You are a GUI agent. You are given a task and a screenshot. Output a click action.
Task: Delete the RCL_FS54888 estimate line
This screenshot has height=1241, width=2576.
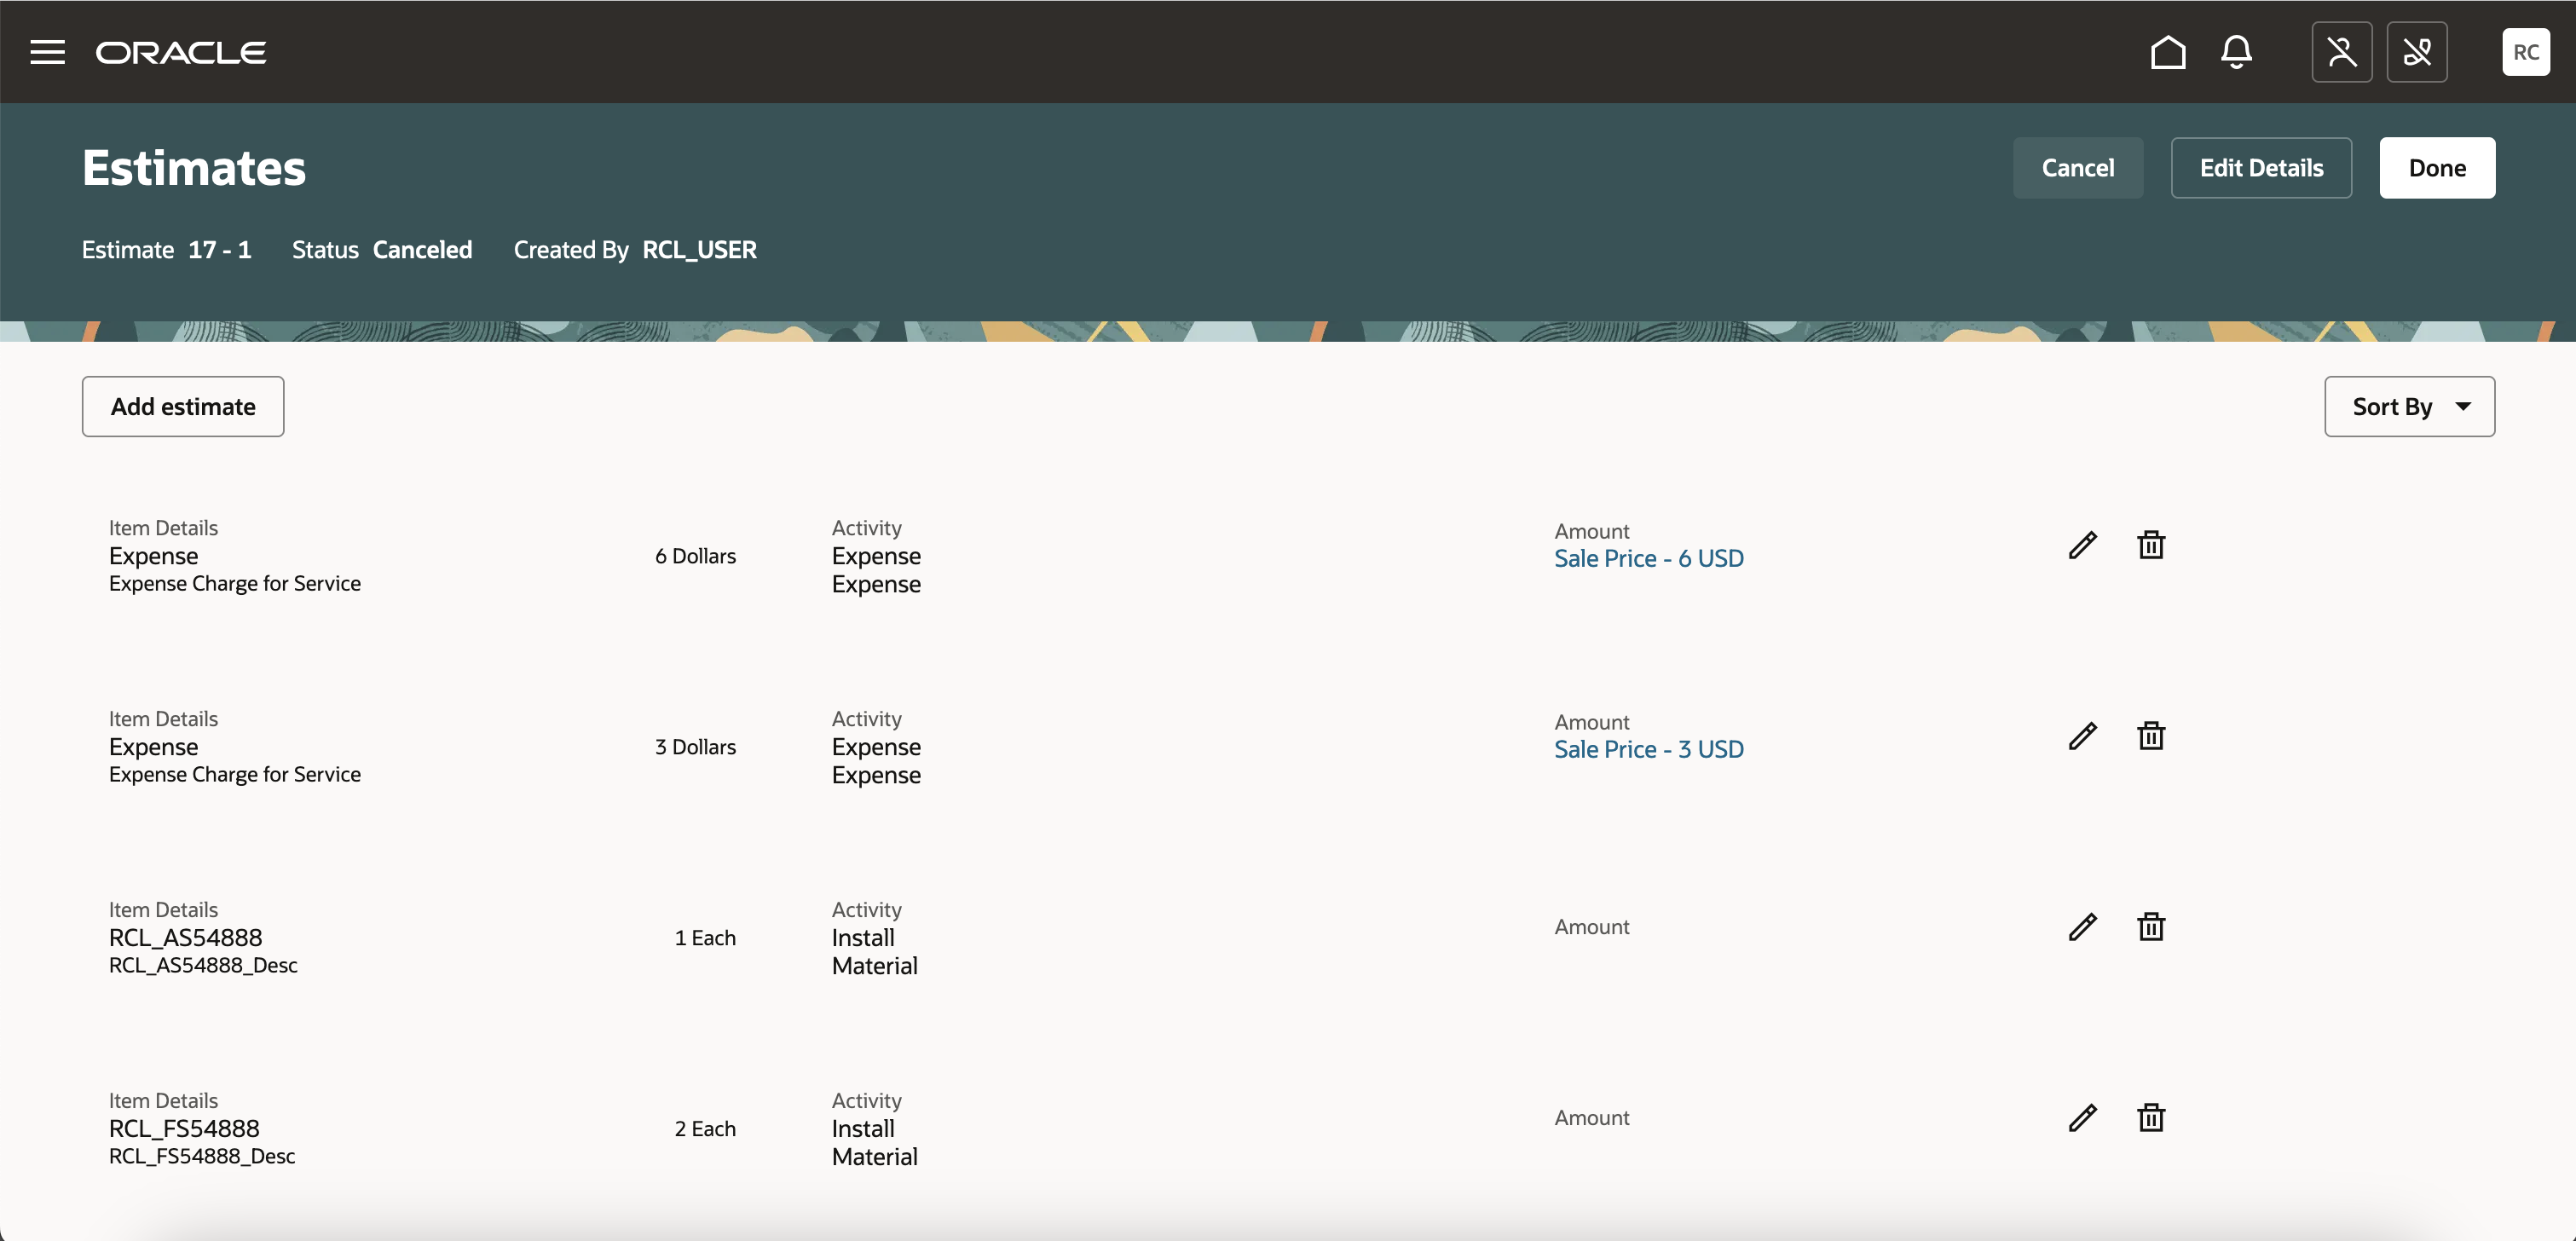pyautogui.click(x=2150, y=1117)
